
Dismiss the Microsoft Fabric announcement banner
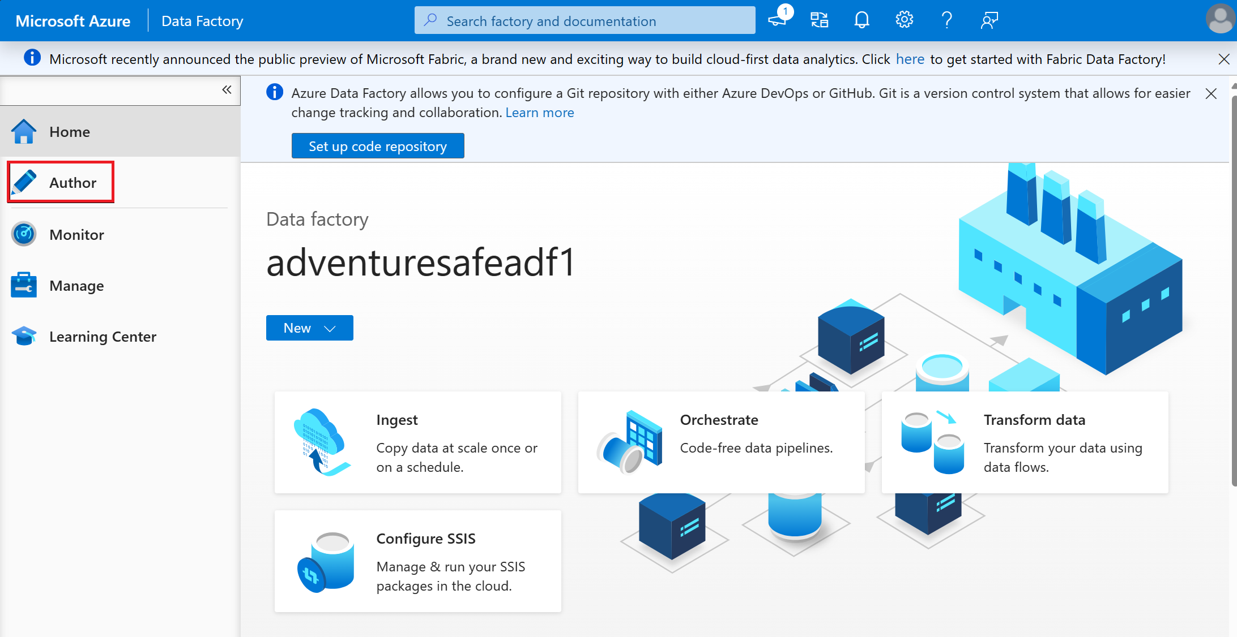click(x=1224, y=59)
